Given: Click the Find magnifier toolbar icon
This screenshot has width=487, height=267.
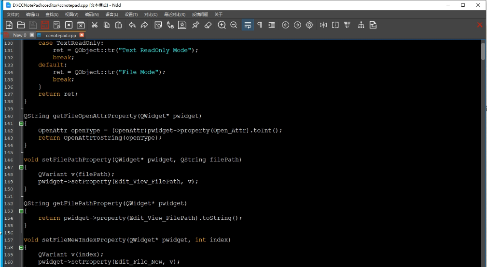Looking at the screenshot, I should [x=158, y=25].
